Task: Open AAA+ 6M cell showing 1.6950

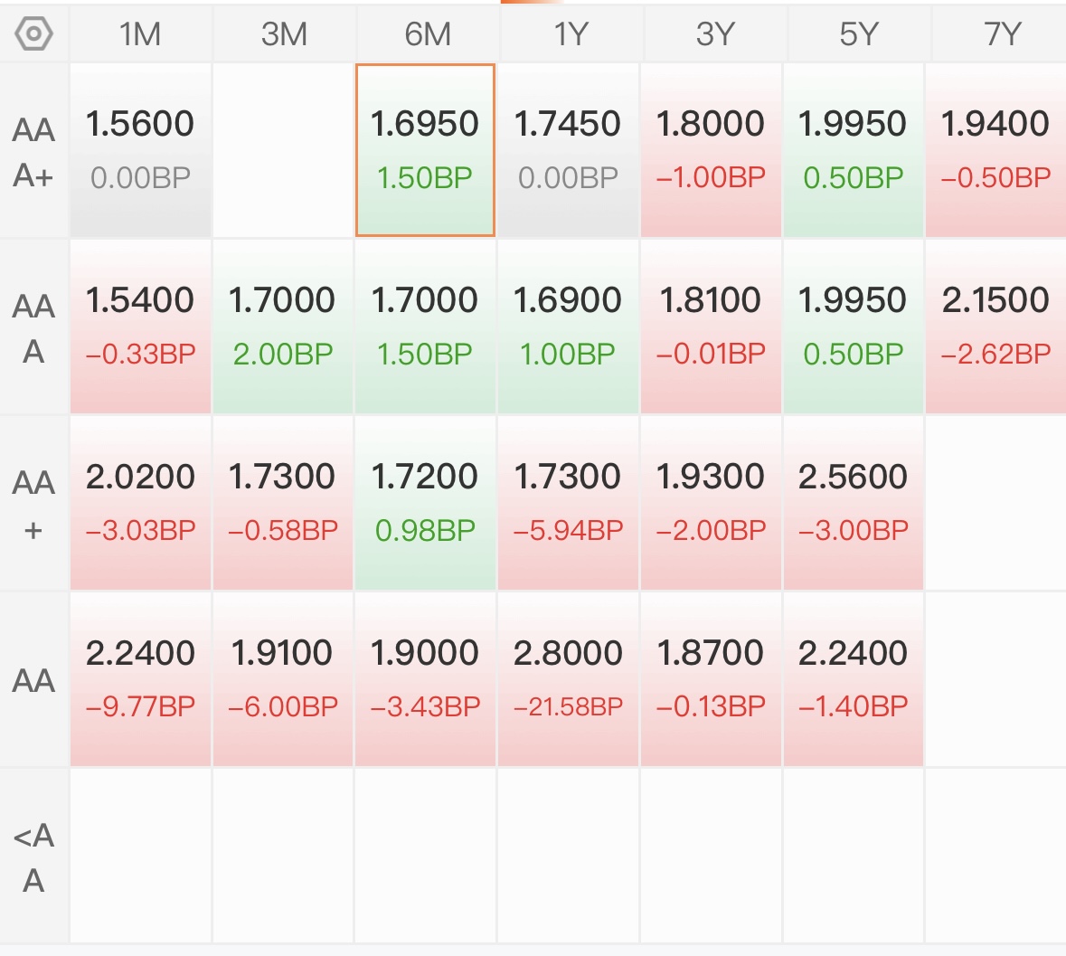Action: coord(425,150)
